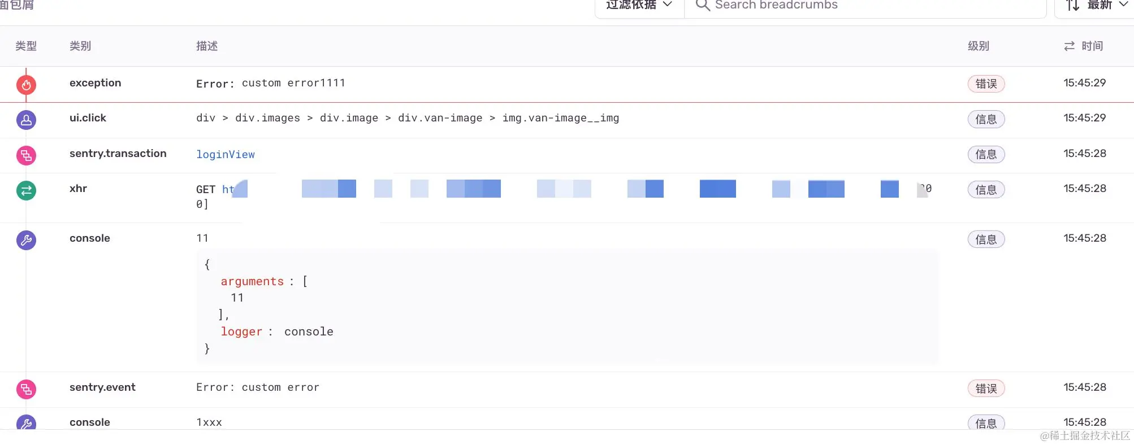Click 15:45:28 timestamp in sentry.event row

pos(1085,387)
